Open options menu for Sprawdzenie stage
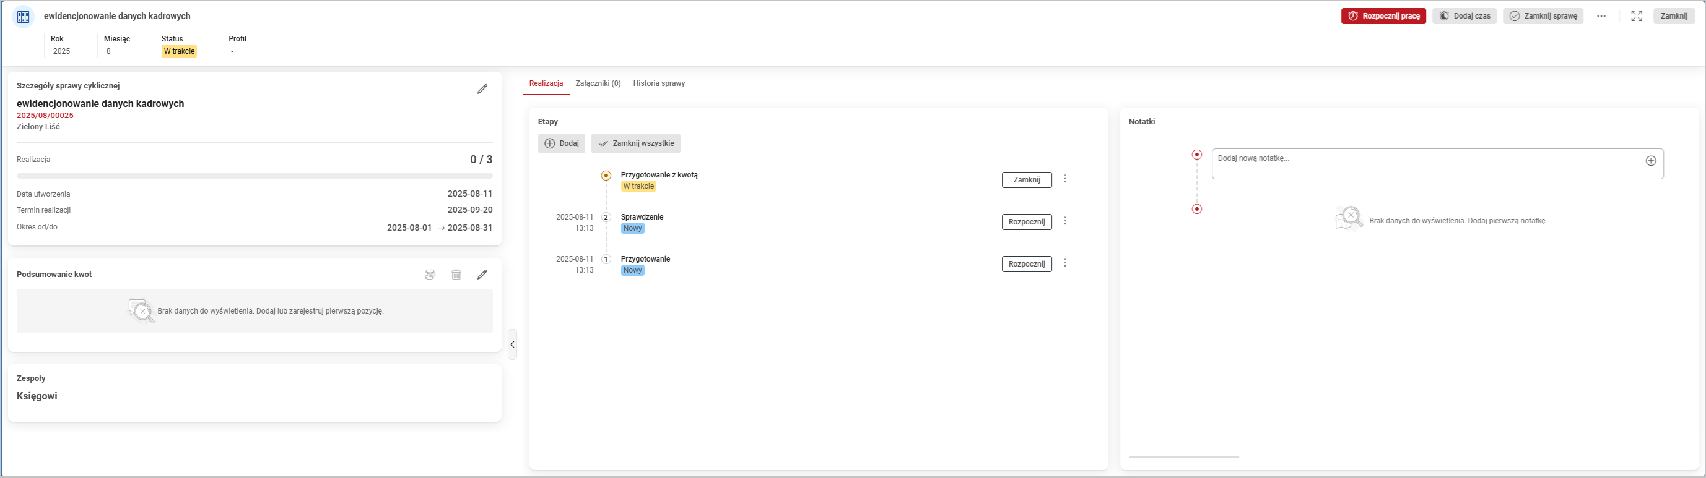 (1065, 221)
